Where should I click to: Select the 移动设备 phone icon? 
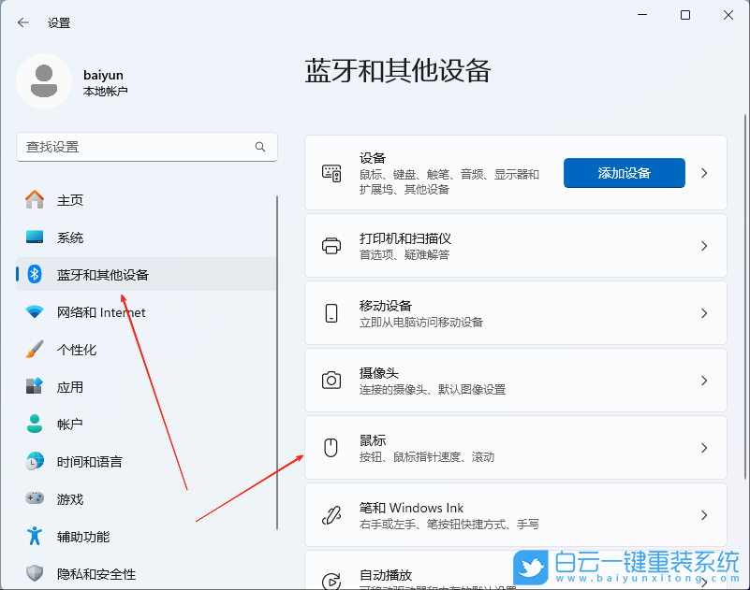click(331, 312)
